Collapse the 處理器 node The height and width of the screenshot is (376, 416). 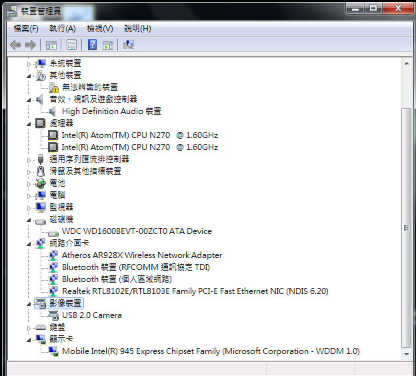pos(29,124)
